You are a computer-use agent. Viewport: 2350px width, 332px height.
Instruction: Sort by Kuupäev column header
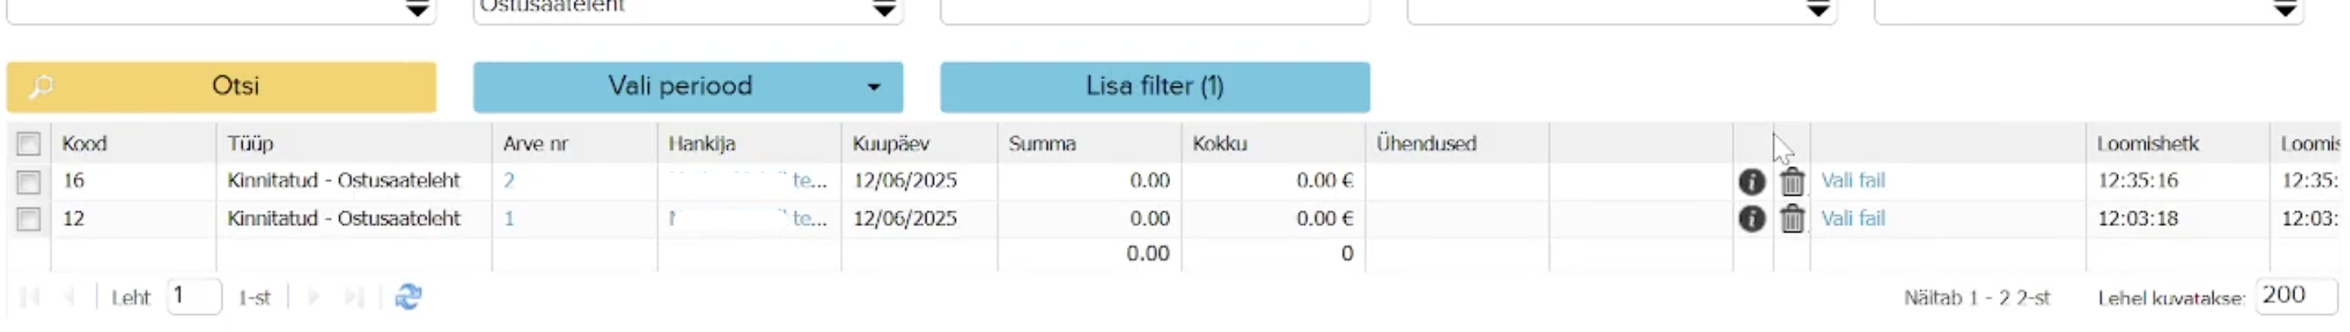[891, 144]
